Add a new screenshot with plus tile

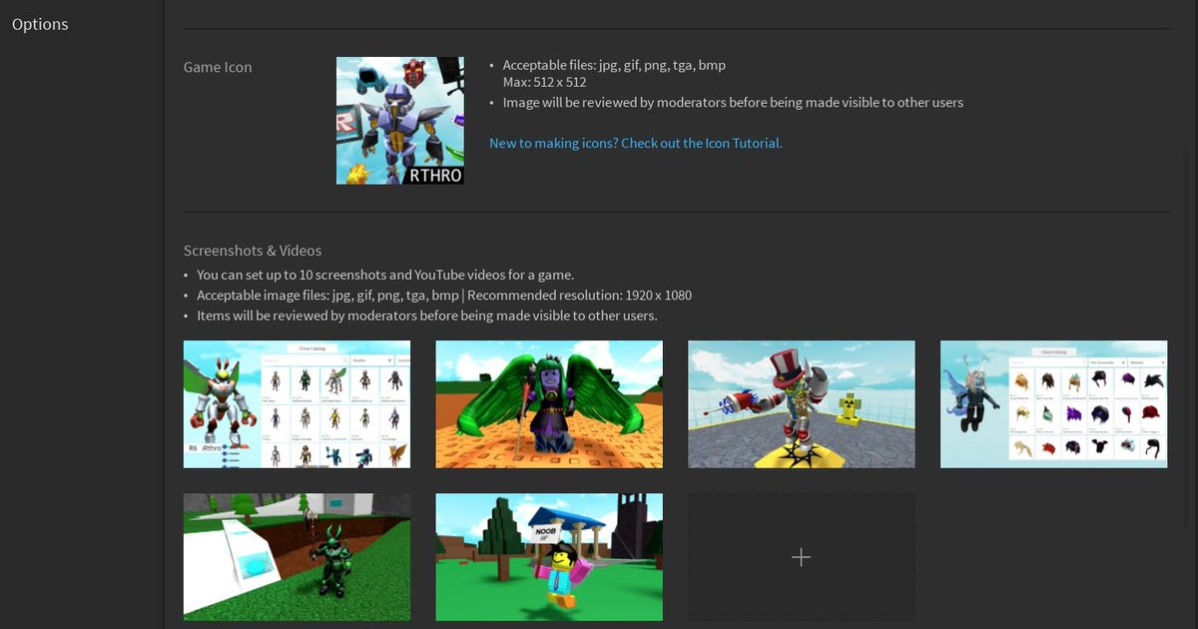(802, 557)
